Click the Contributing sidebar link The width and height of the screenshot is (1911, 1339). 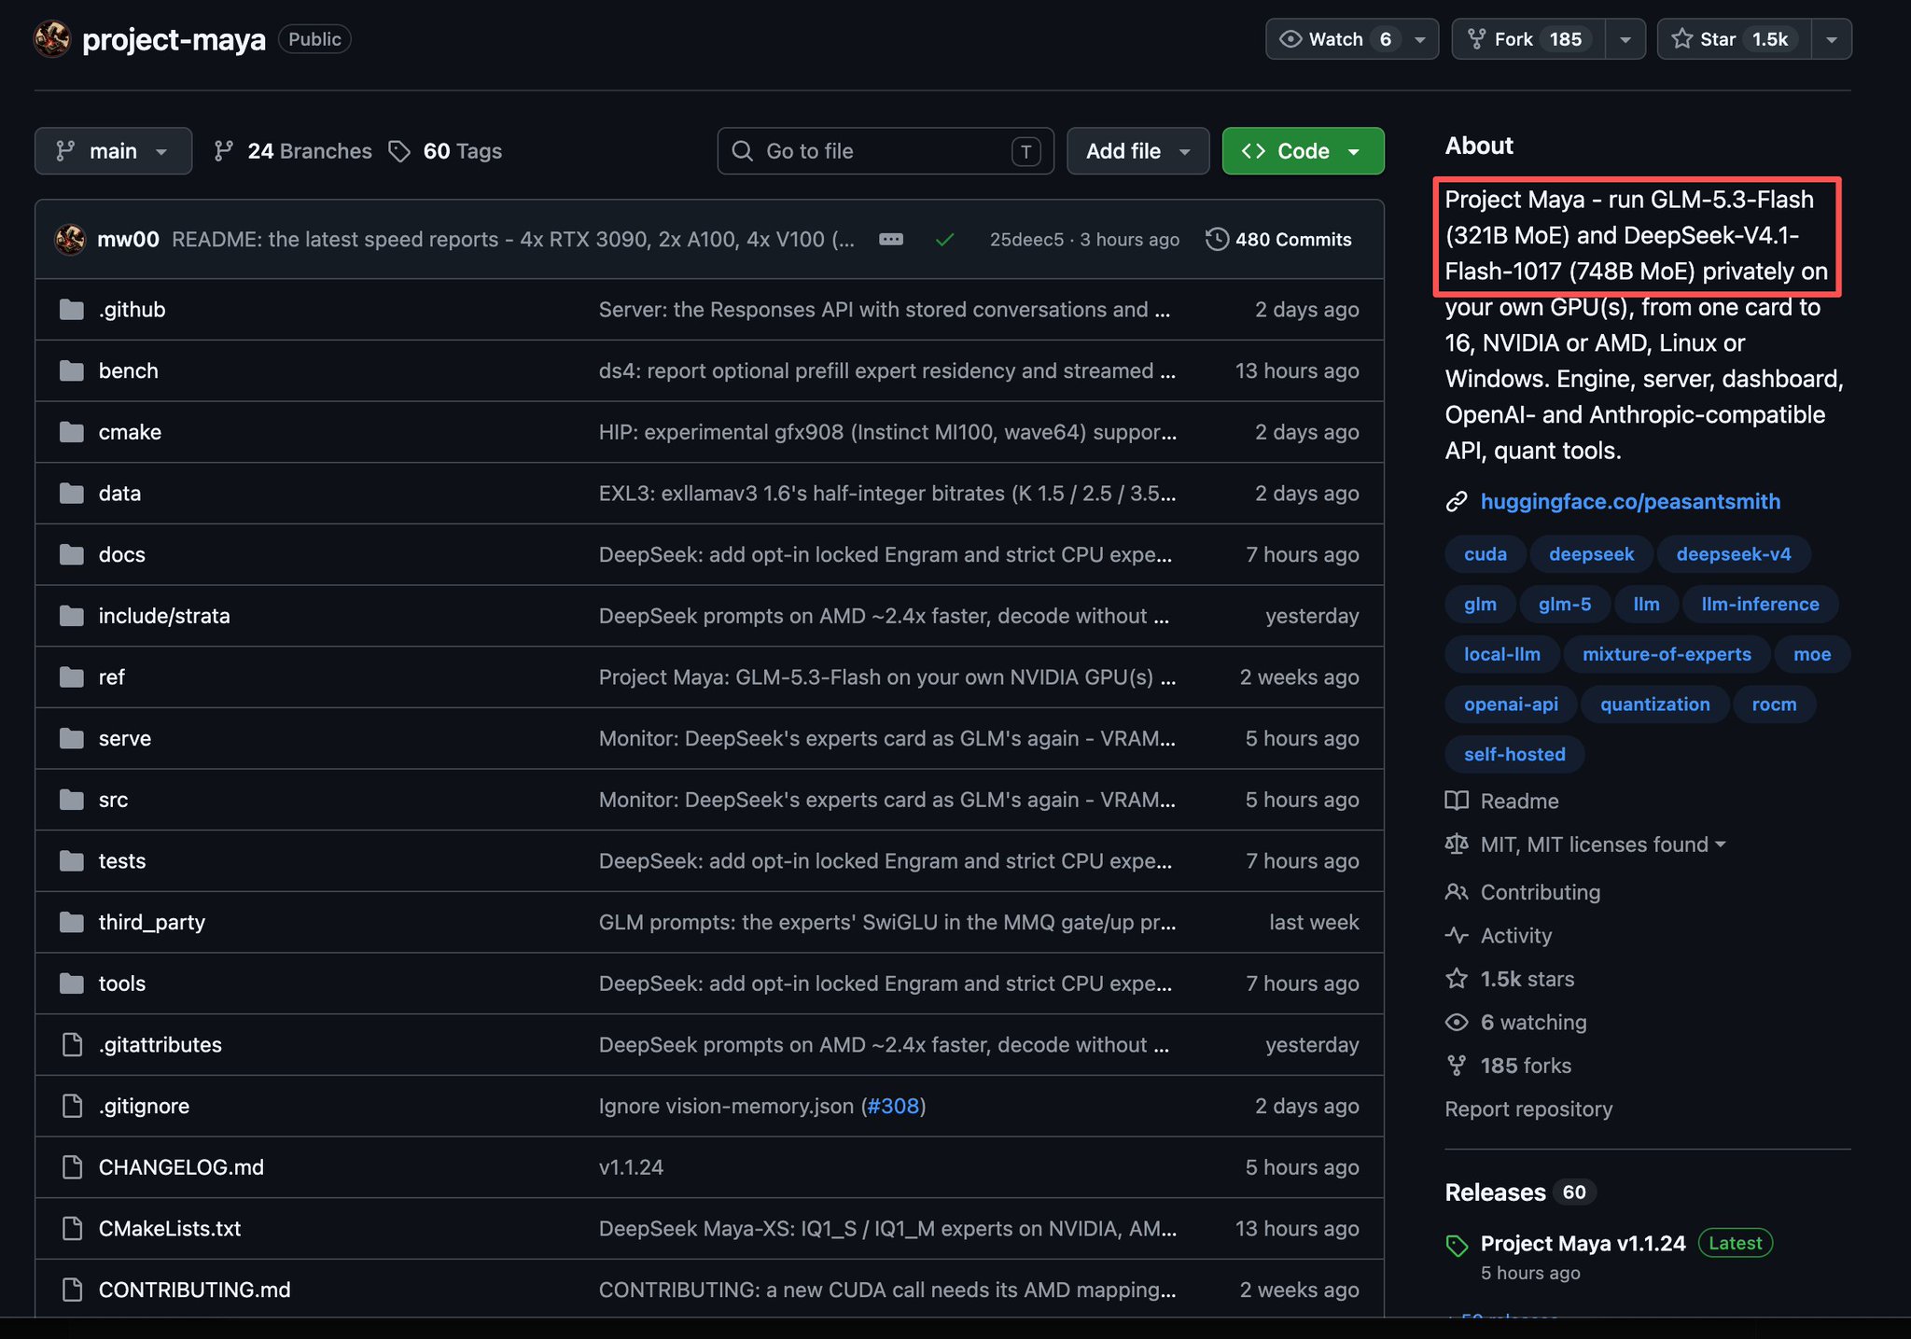pos(1541,892)
